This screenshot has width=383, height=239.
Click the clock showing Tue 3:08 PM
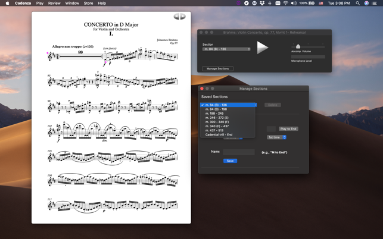coord(339,3)
